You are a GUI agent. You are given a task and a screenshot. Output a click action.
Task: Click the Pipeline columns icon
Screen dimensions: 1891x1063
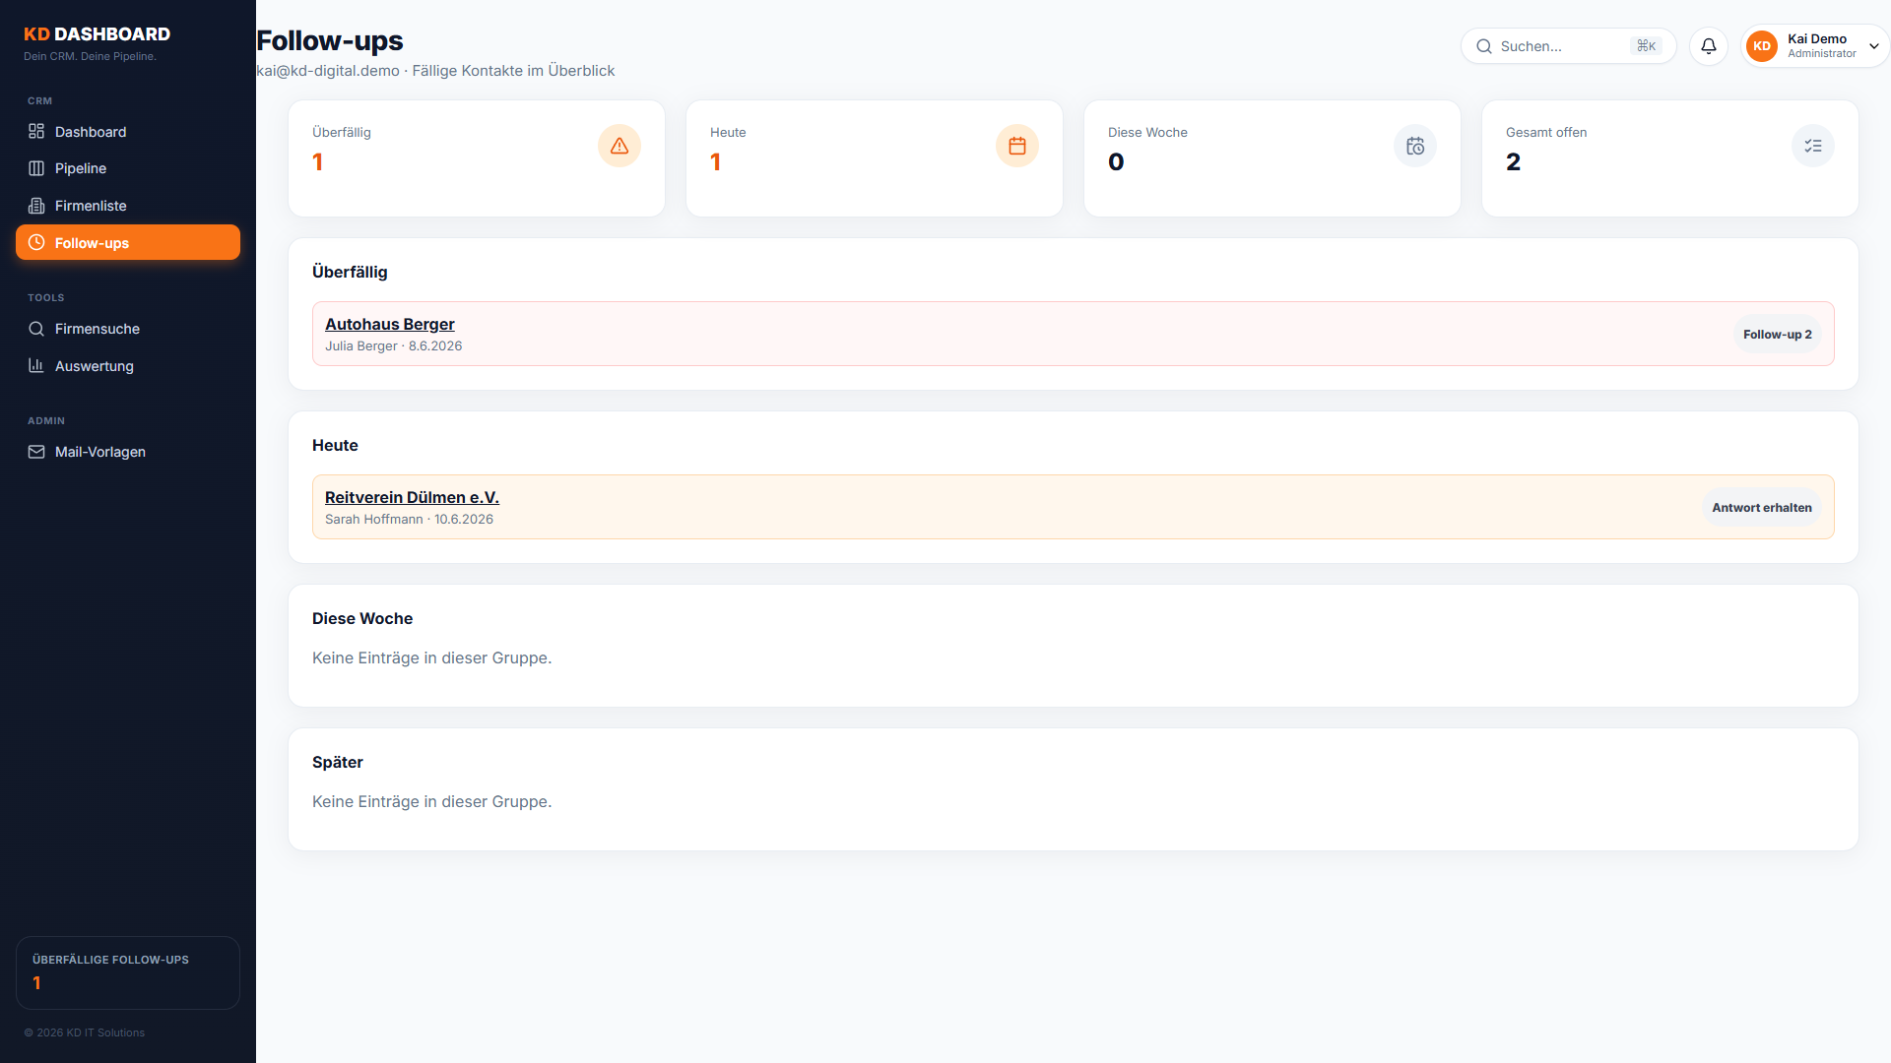point(36,168)
